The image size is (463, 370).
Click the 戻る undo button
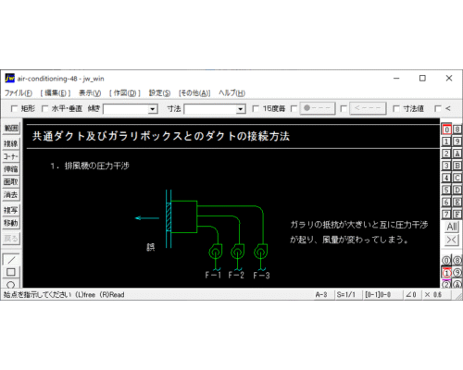[11, 239]
